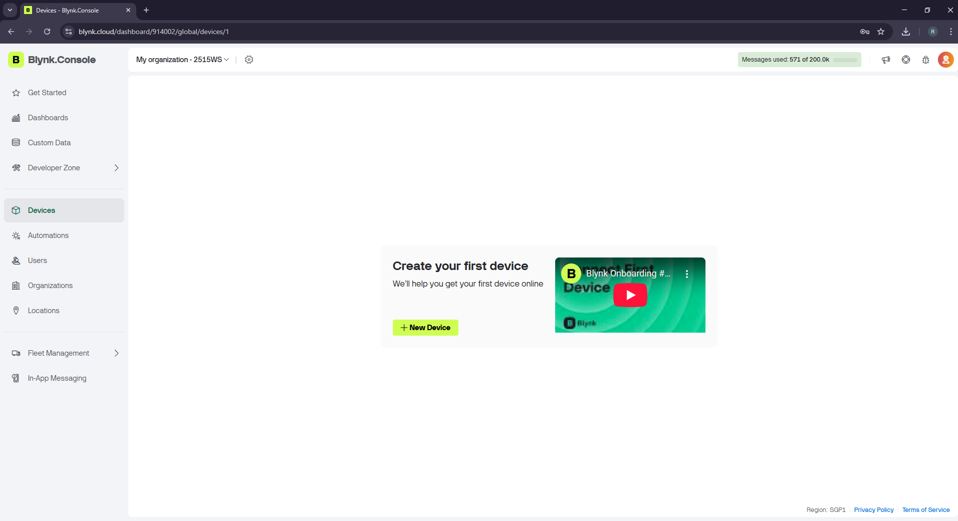The width and height of the screenshot is (958, 521).
Task: Expand the Fleet Management submenu
Action: point(116,353)
